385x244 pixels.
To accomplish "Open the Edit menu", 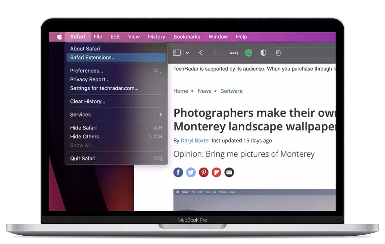I will click(115, 37).
